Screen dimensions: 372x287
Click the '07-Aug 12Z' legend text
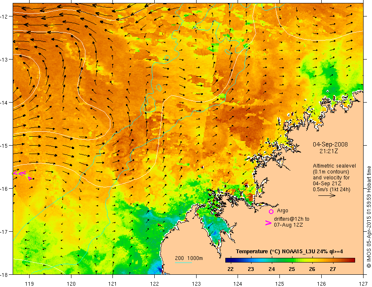(x=288, y=225)
